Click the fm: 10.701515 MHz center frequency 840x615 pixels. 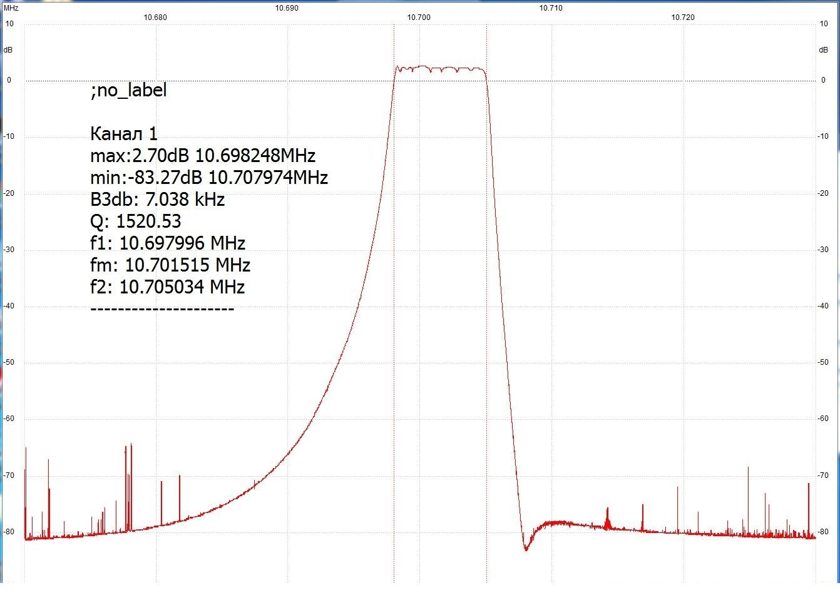170,265
